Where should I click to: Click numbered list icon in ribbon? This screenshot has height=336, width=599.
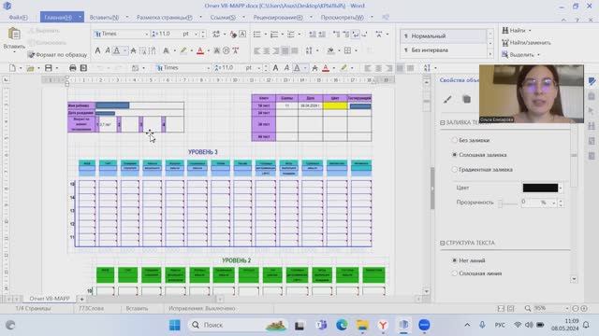(274, 35)
